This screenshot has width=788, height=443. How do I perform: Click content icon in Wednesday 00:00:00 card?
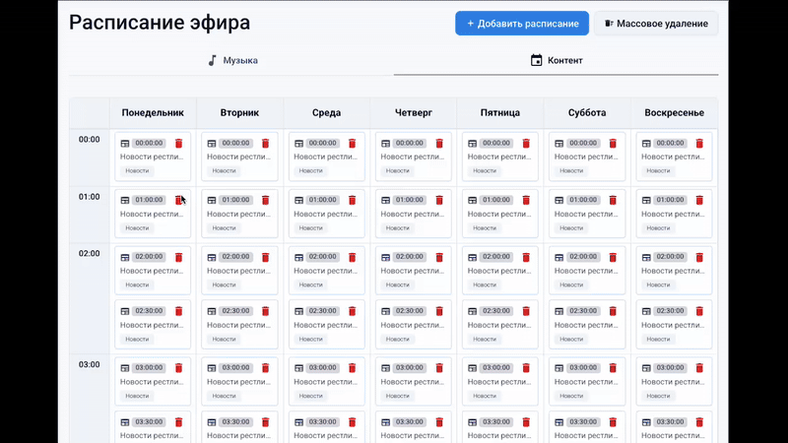coord(298,143)
